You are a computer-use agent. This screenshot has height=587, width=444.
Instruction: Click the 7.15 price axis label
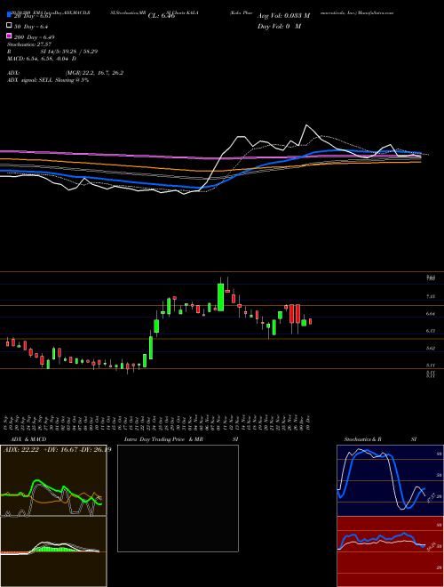click(431, 296)
